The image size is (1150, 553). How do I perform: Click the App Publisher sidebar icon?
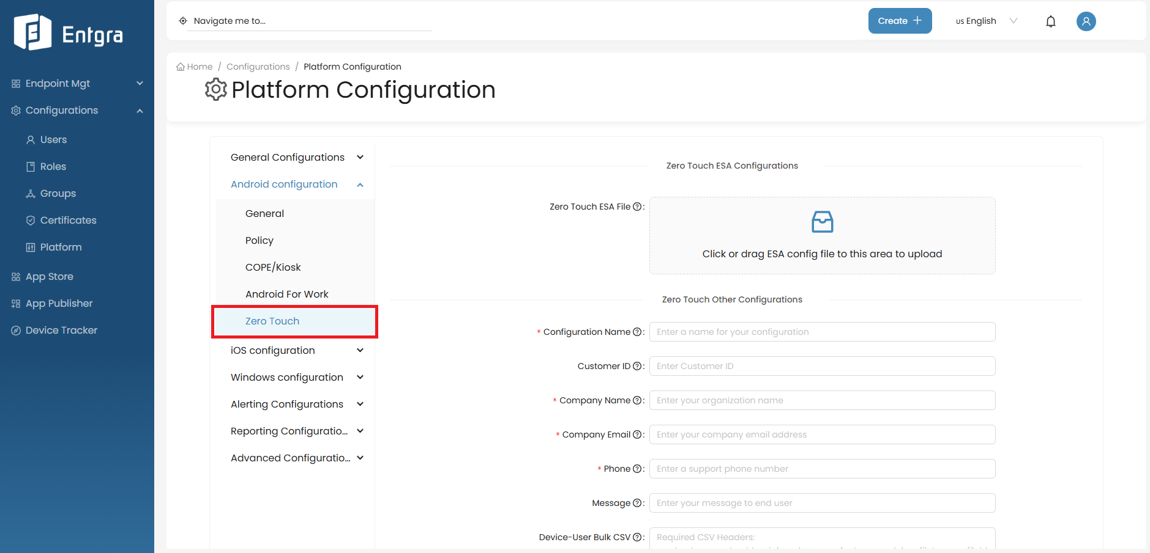(x=16, y=304)
